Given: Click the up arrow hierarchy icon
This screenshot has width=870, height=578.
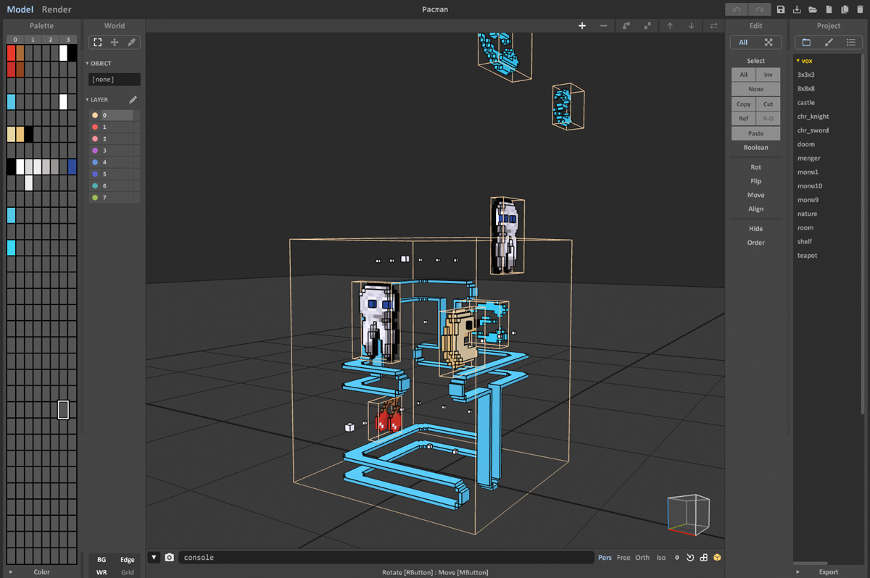Looking at the screenshot, I should click(x=670, y=25).
